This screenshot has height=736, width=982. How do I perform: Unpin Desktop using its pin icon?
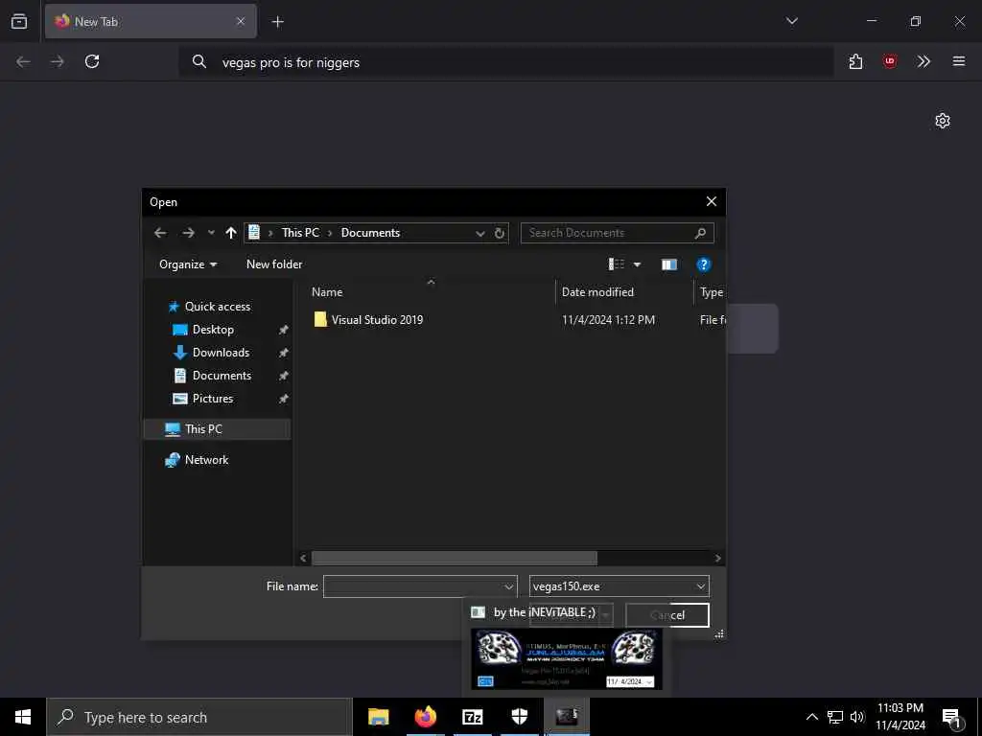(283, 330)
